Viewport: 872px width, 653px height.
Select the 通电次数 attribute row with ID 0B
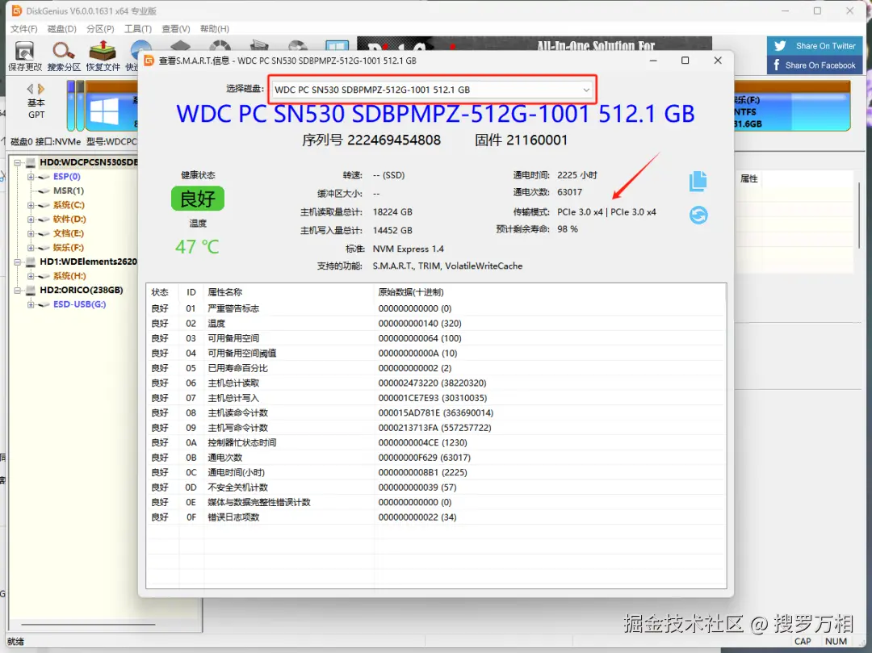pyautogui.click(x=436, y=458)
